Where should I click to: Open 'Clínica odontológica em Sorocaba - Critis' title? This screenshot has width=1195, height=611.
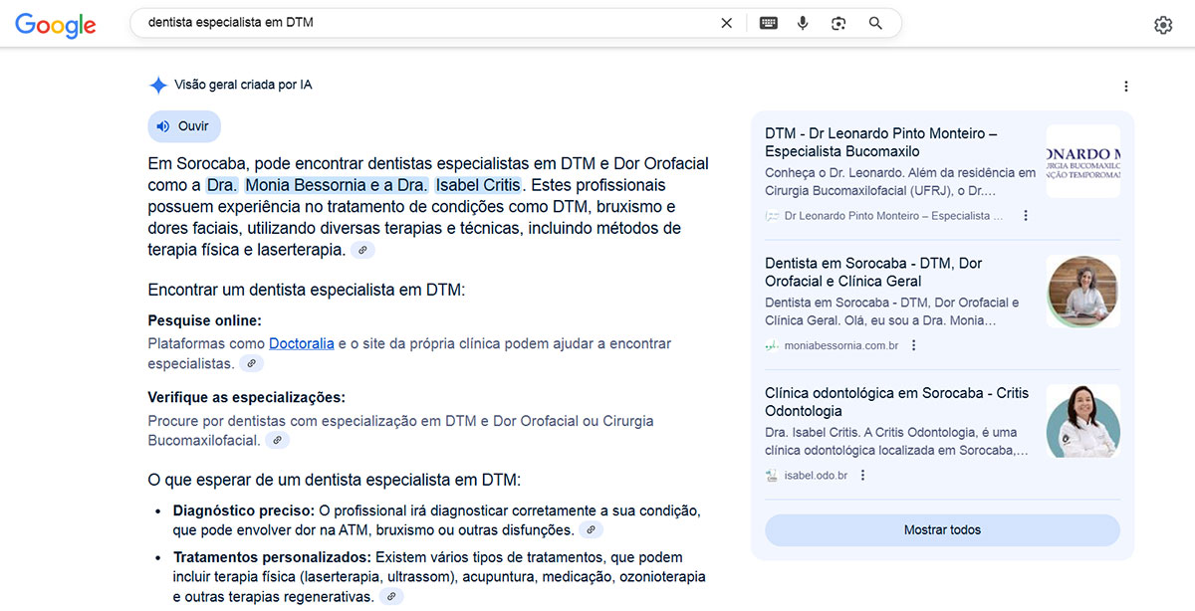pyautogui.click(x=896, y=402)
